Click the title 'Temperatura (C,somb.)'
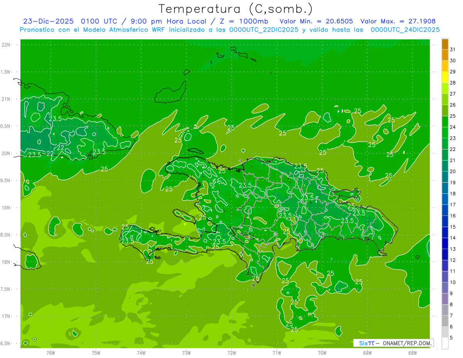This screenshot has width=463, height=358. coord(235,9)
